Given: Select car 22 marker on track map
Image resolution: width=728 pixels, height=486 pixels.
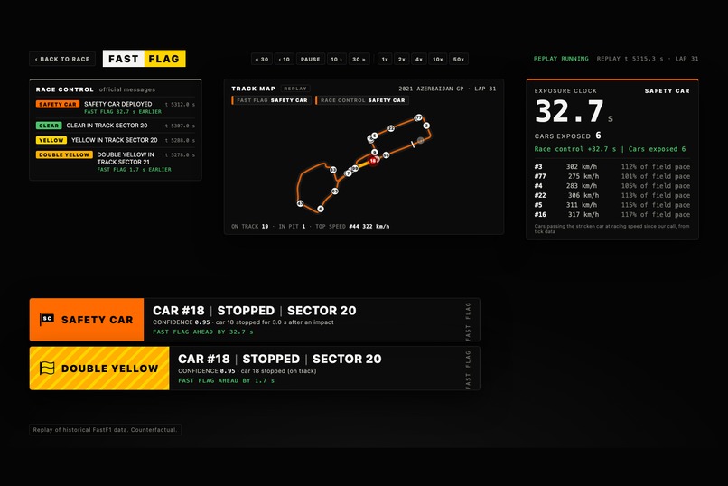Looking at the screenshot, I should [x=391, y=128].
